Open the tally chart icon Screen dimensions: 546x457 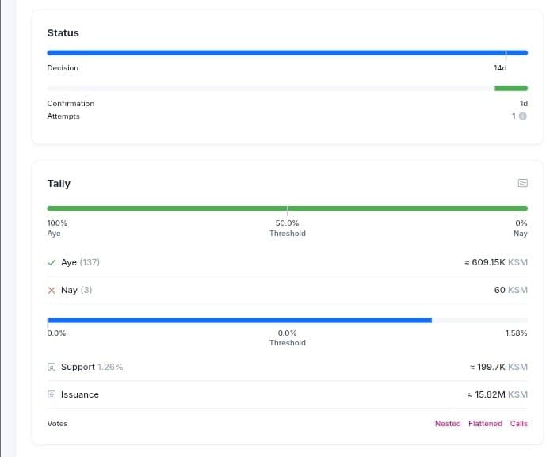(522, 183)
